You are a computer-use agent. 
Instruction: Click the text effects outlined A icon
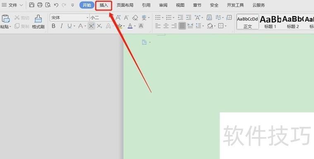tap(108, 26)
